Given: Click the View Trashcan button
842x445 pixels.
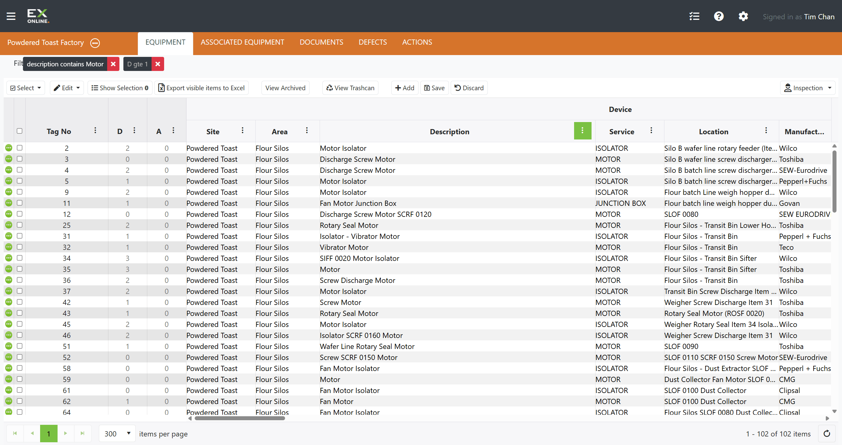Looking at the screenshot, I should point(350,88).
